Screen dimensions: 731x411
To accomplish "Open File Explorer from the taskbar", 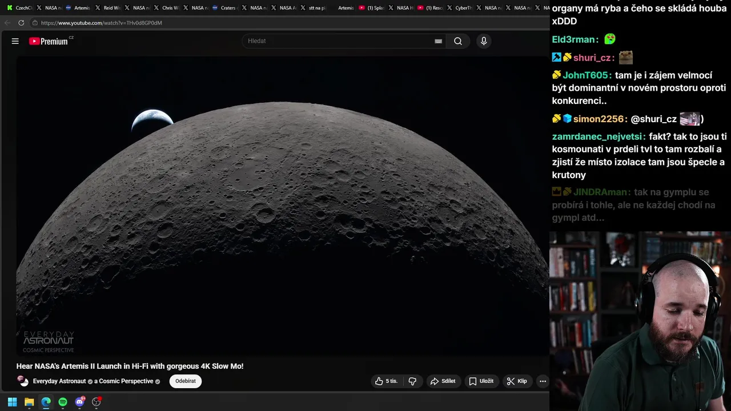I will [x=29, y=402].
